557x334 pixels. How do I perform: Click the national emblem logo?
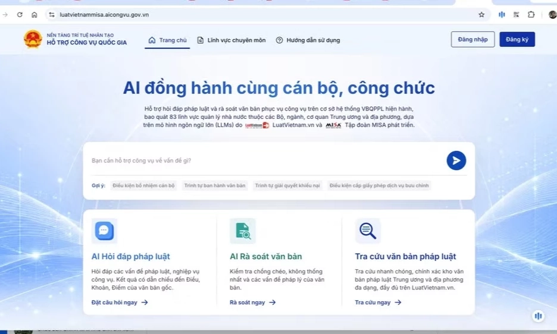point(33,39)
